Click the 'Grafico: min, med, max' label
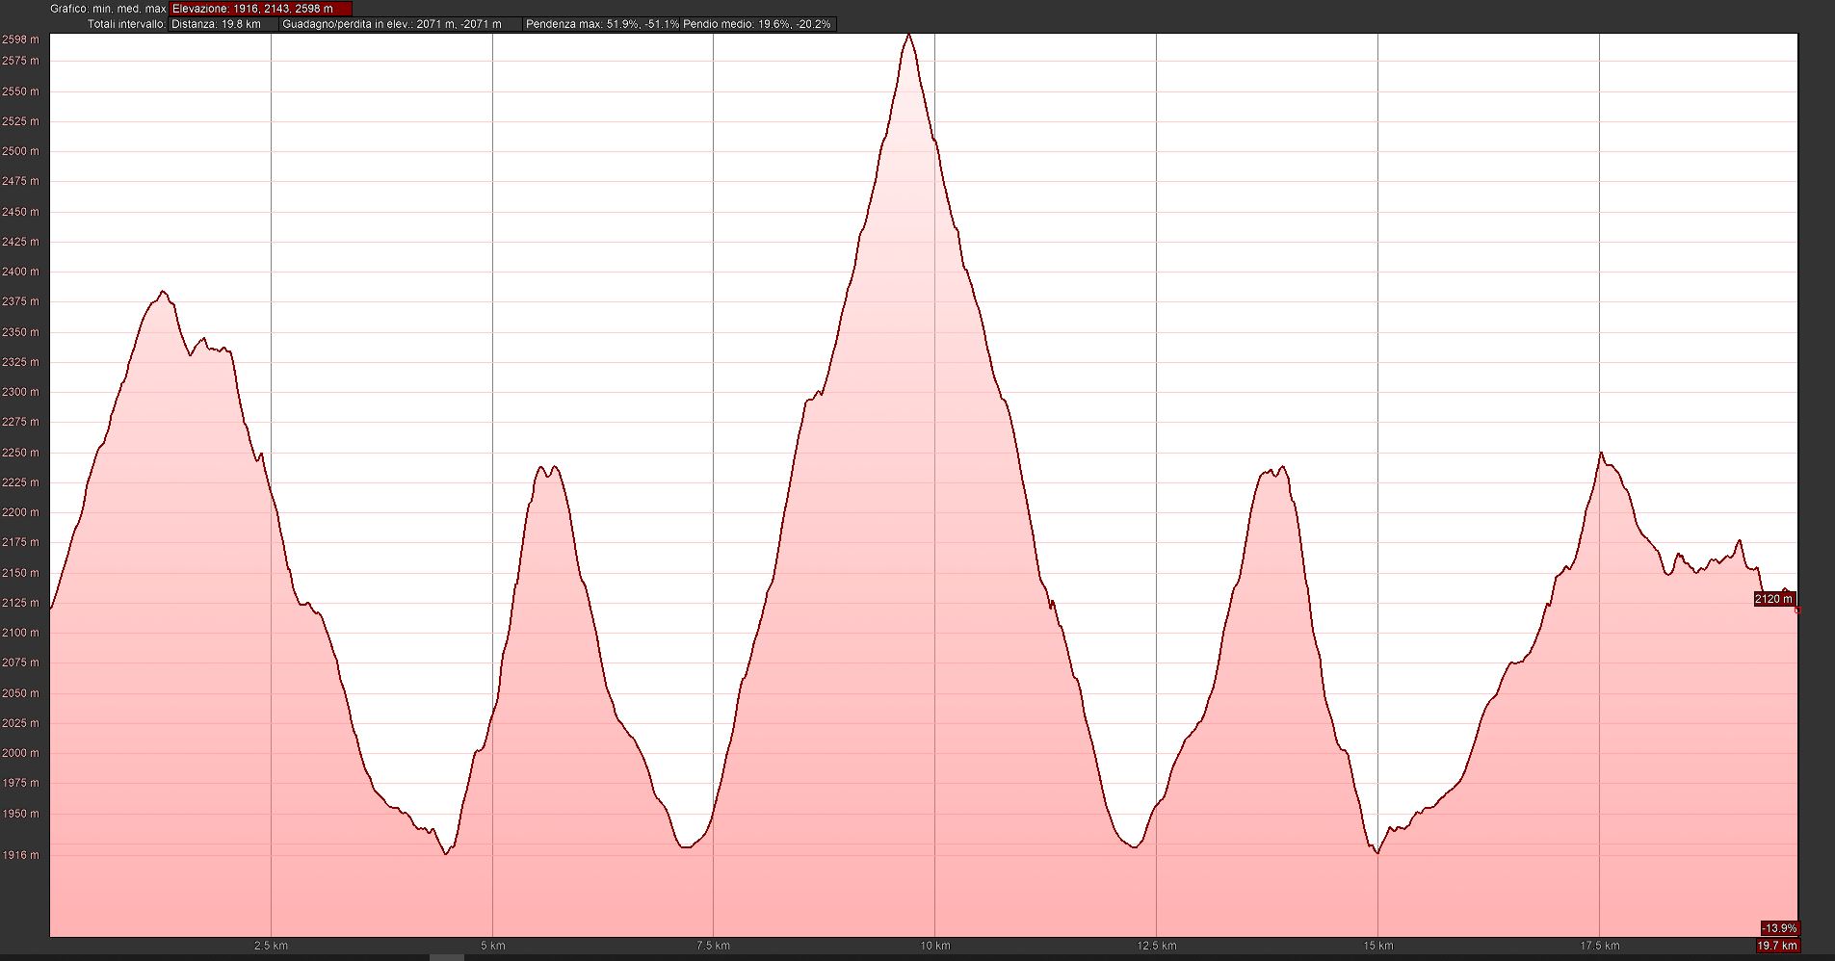The image size is (1835, 961). click(108, 9)
